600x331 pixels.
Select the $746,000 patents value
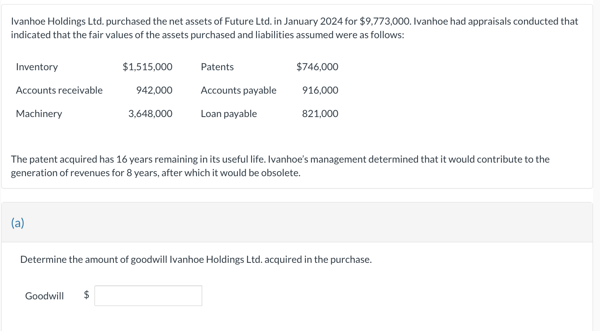click(x=317, y=67)
